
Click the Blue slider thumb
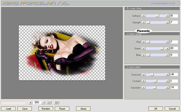[148, 55]
